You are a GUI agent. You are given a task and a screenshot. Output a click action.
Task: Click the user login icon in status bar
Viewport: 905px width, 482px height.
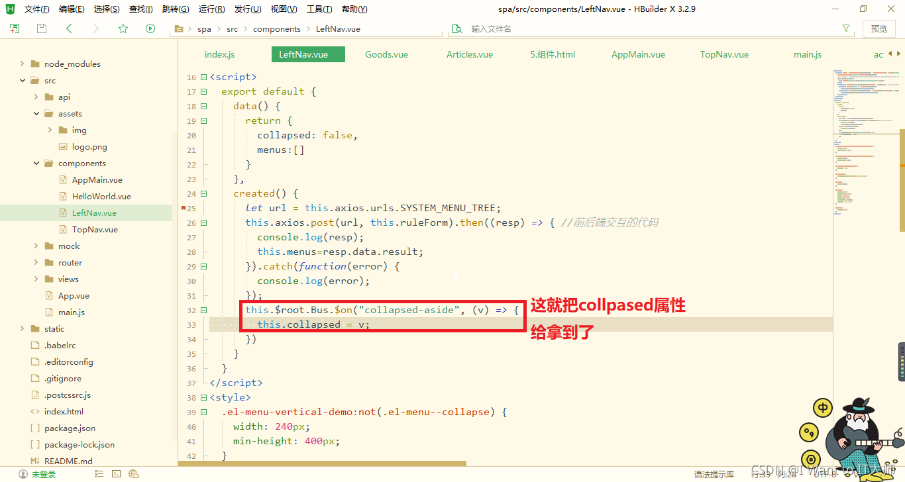[23, 474]
